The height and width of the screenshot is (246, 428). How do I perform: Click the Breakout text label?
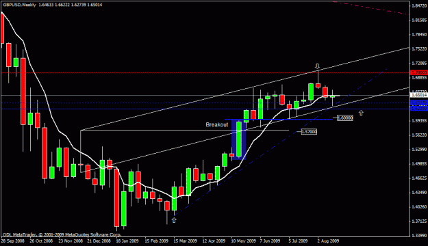216,125
